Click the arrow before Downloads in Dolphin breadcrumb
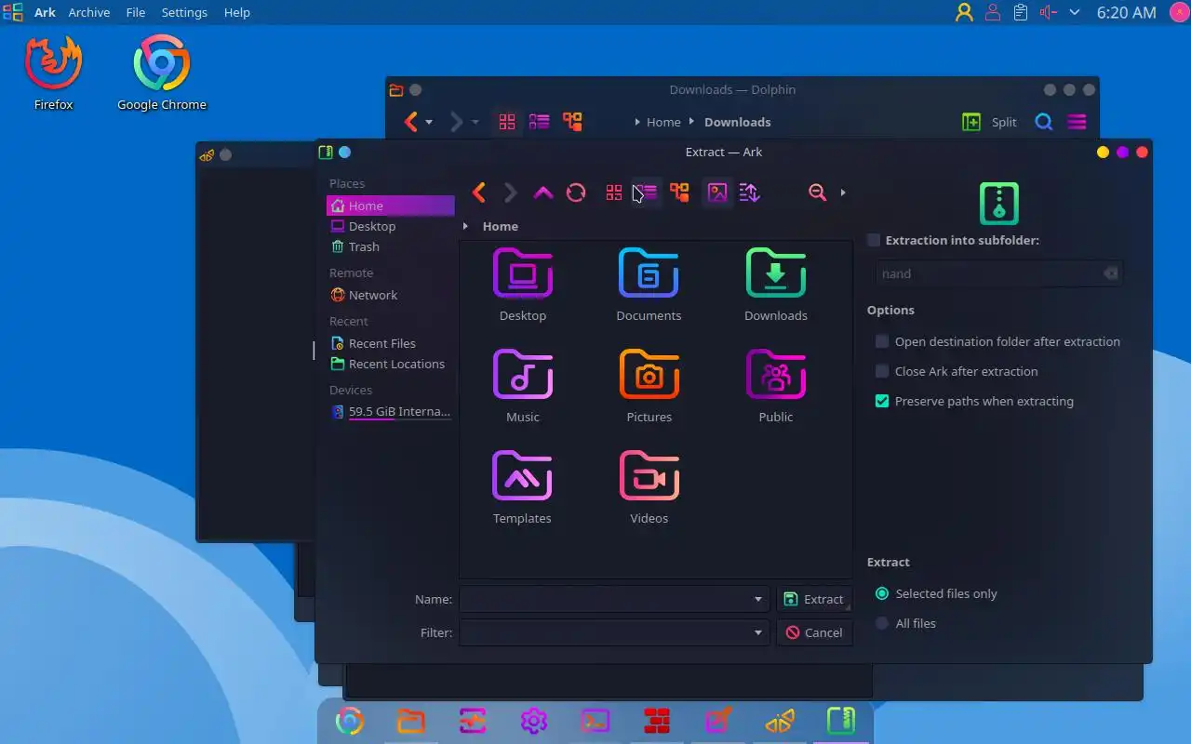Screen dimensions: 1191x744 [x=691, y=122]
